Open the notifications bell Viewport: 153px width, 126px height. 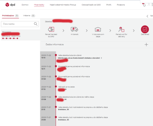(144, 5)
